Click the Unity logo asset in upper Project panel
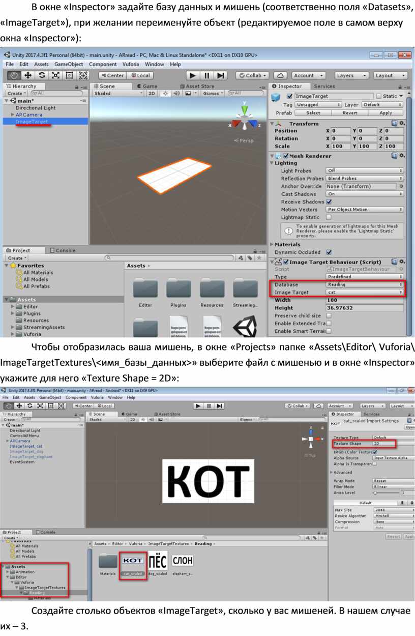The image size is (415, 636). click(x=245, y=326)
